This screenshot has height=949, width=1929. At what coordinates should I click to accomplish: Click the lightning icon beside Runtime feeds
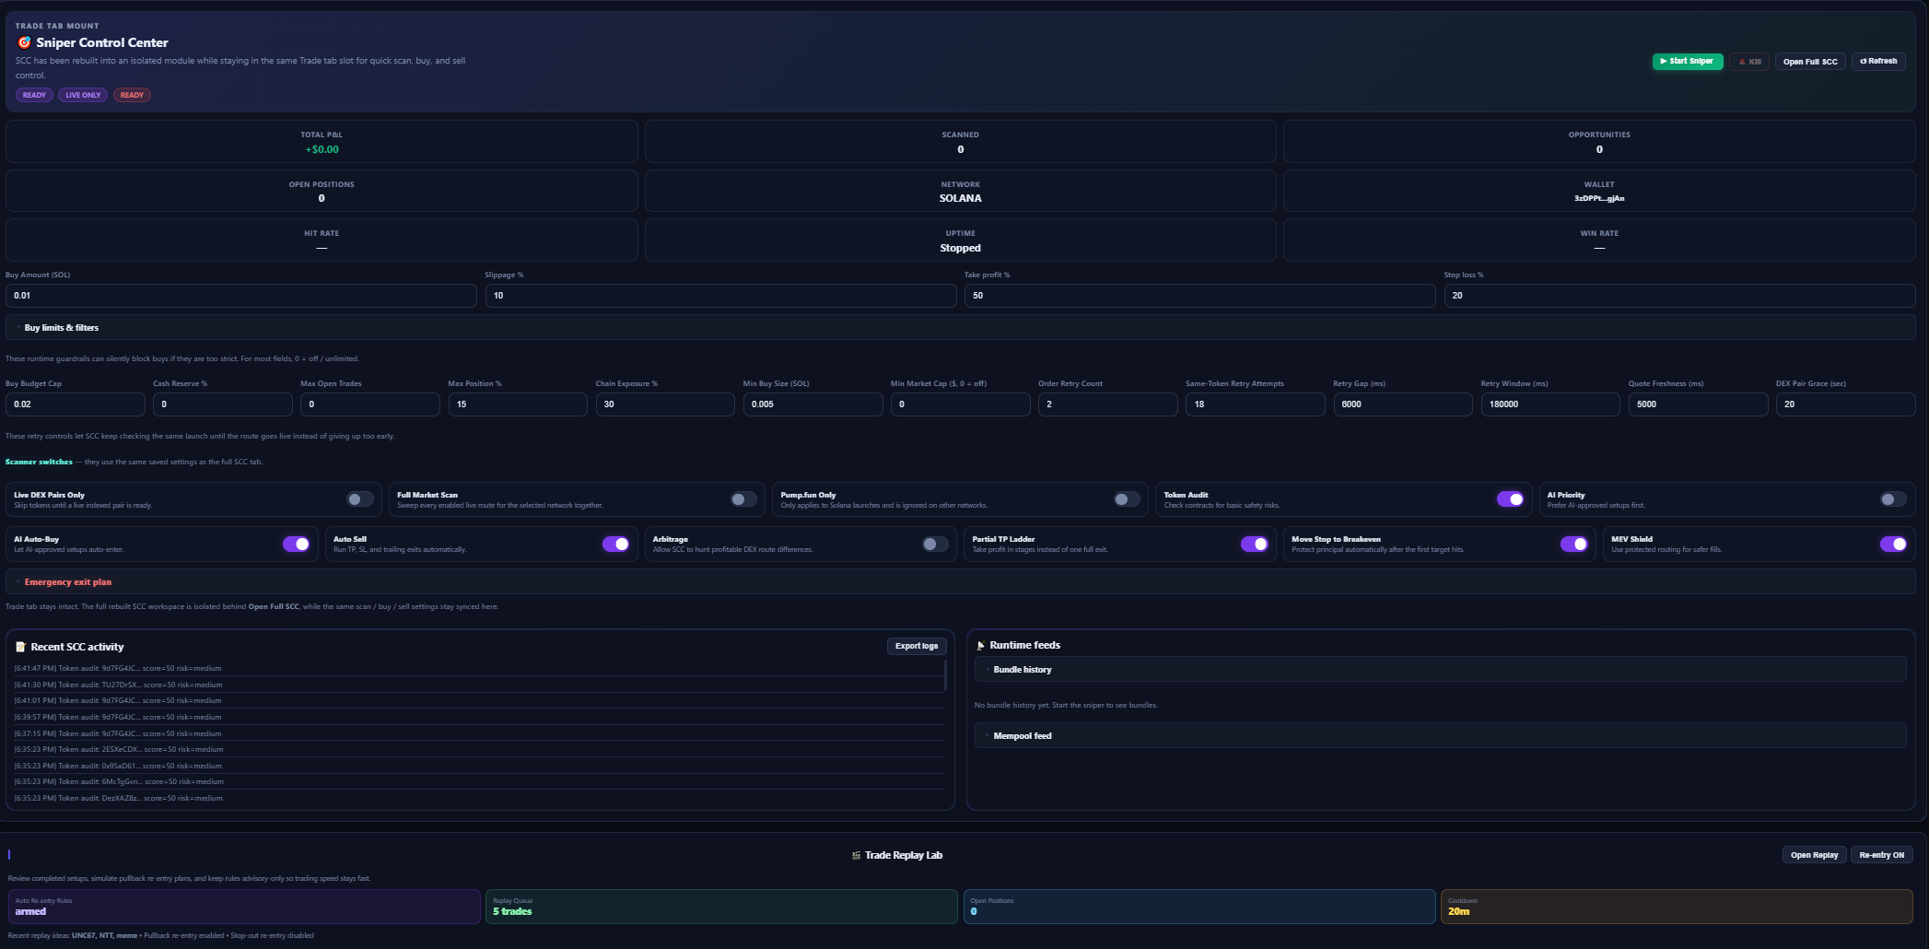(980, 645)
